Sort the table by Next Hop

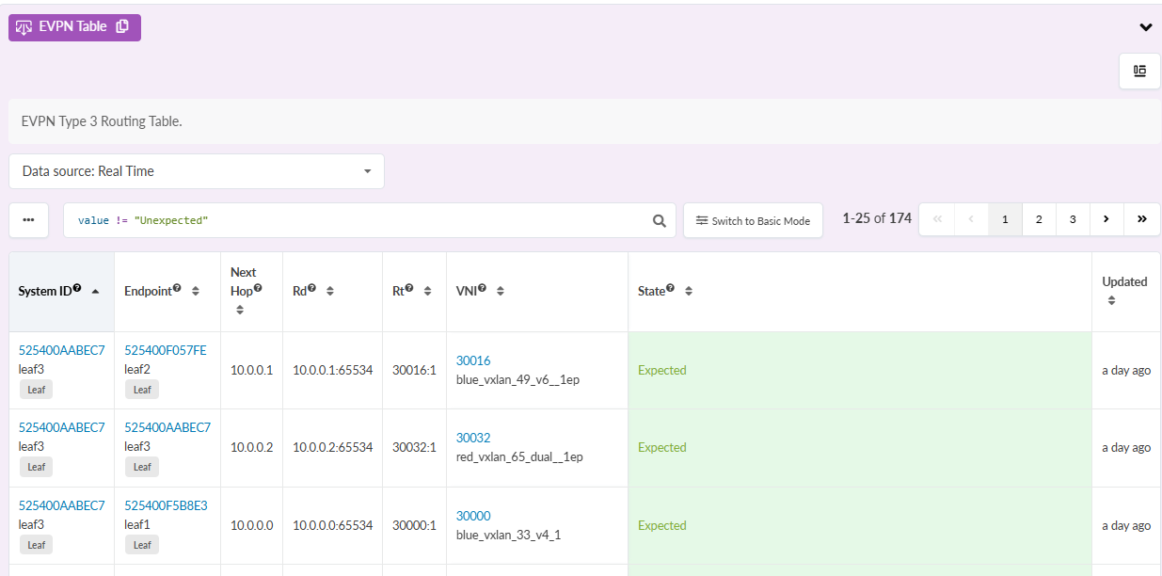240,310
